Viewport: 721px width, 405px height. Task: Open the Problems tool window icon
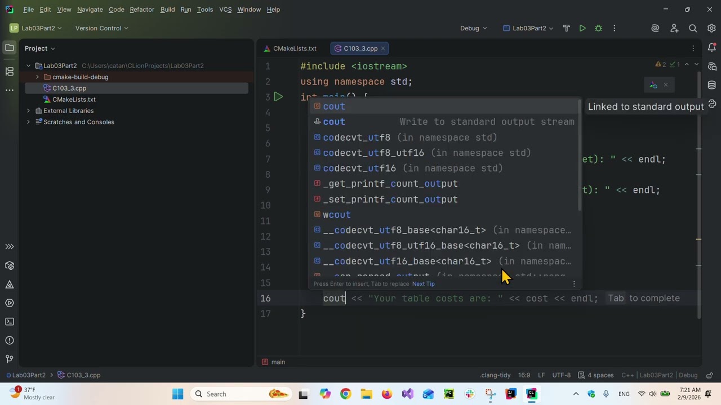pos(10,340)
